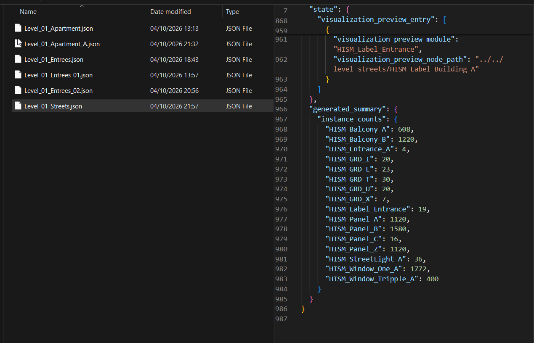The height and width of the screenshot is (343, 534).
Task: Select file name Level_01_Entrees.json
Action: click(54, 60)
